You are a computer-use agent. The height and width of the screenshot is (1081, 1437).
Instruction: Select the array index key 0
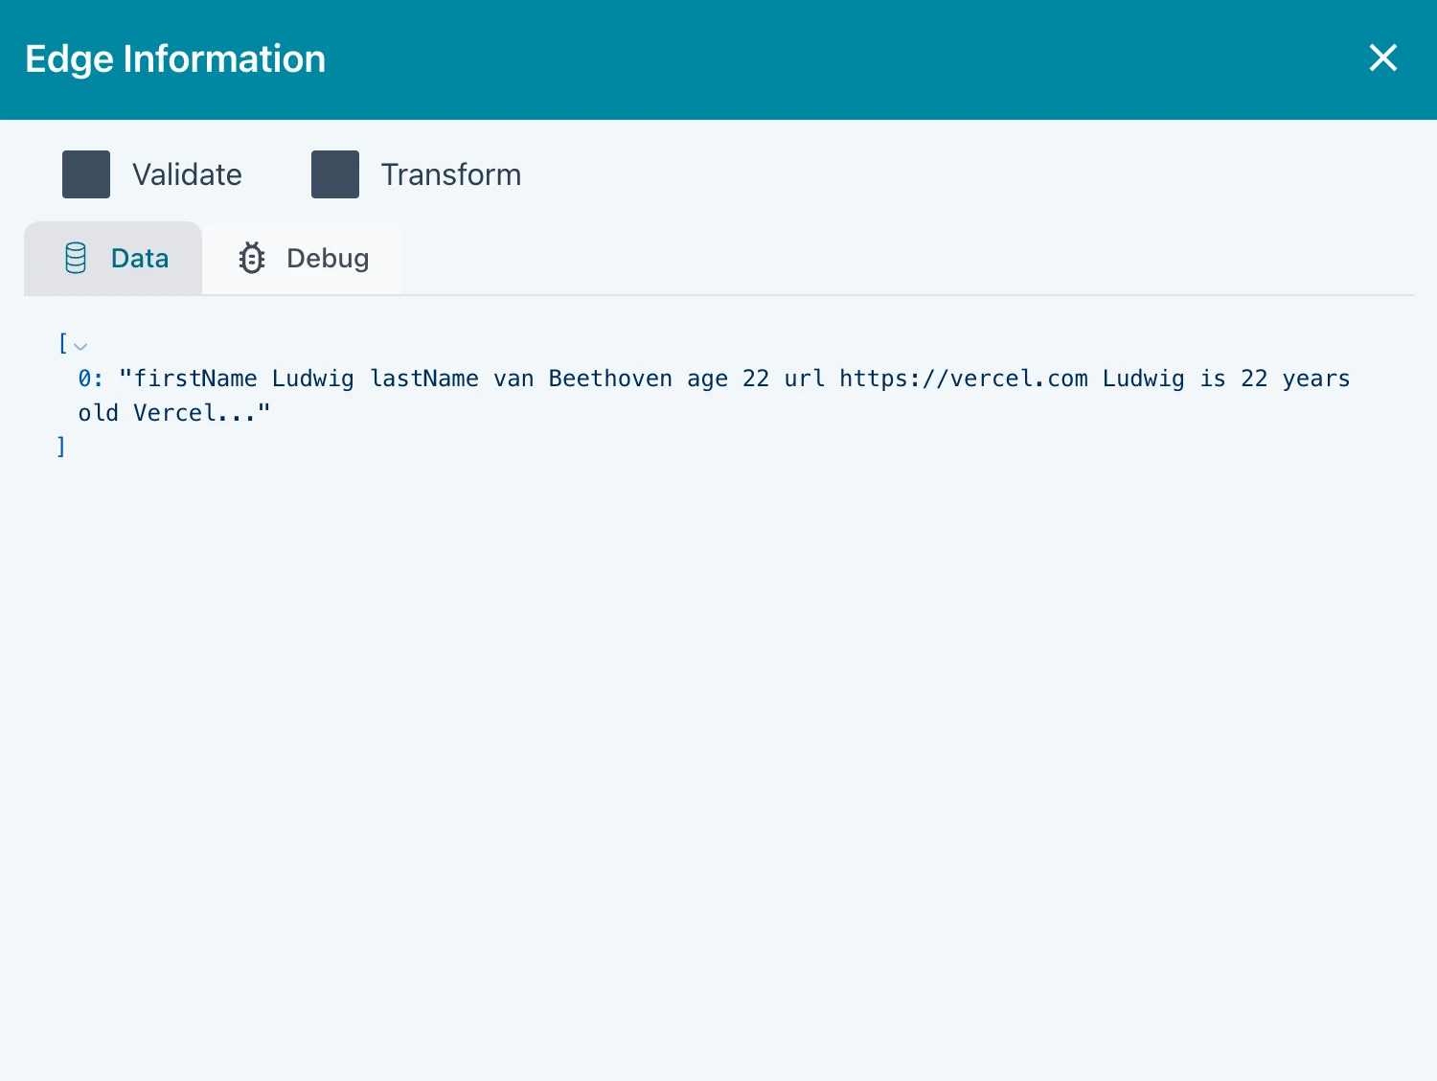coord(86,379)
